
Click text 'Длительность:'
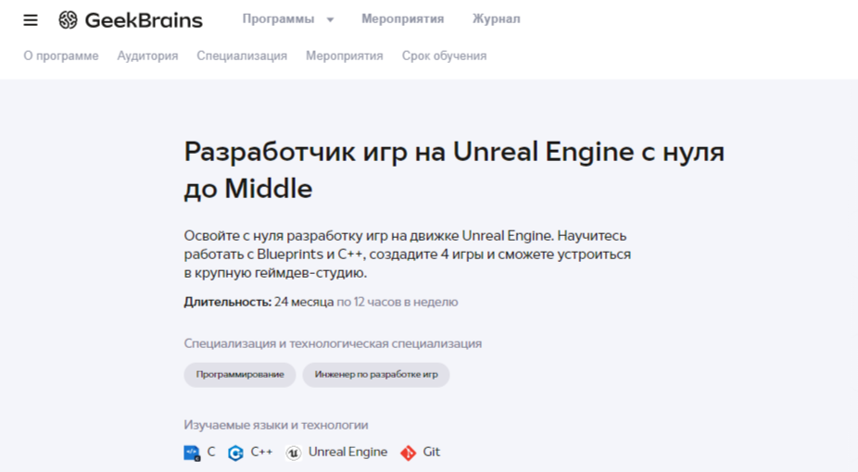(x=228, y=302)
